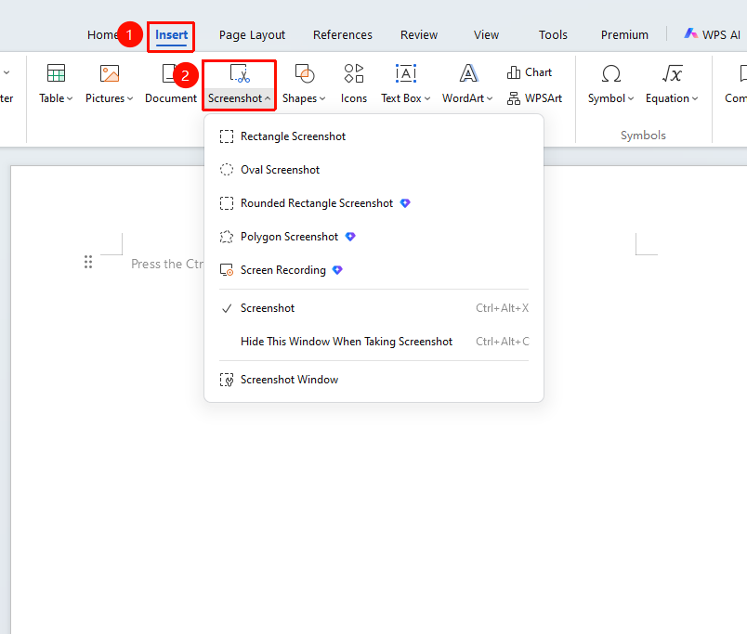The image size is (747, 634).
Task: Expand the Symbol dropdown arrow
Action: 631,98
